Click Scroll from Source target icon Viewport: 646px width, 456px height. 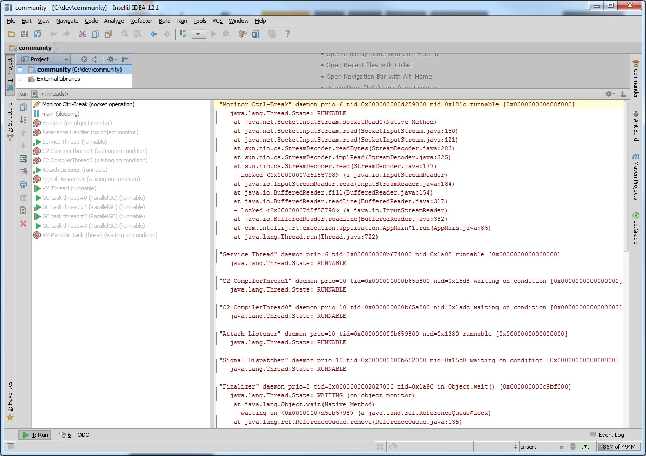(x=84, y=59)
